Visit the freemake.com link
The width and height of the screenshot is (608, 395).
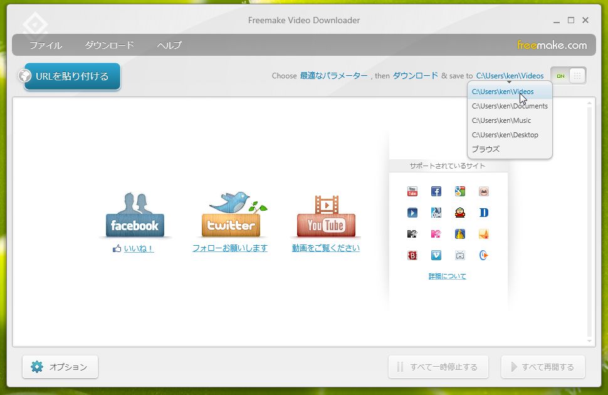pyautogui.click(x=552, y=45)
